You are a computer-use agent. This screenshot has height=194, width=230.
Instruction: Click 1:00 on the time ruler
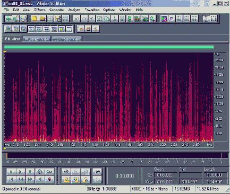(72, 145)
